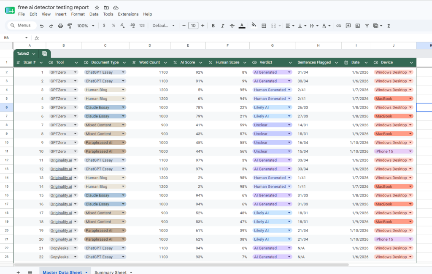
Task: Format as currency with dollar icon
Action: click(104, 26)
